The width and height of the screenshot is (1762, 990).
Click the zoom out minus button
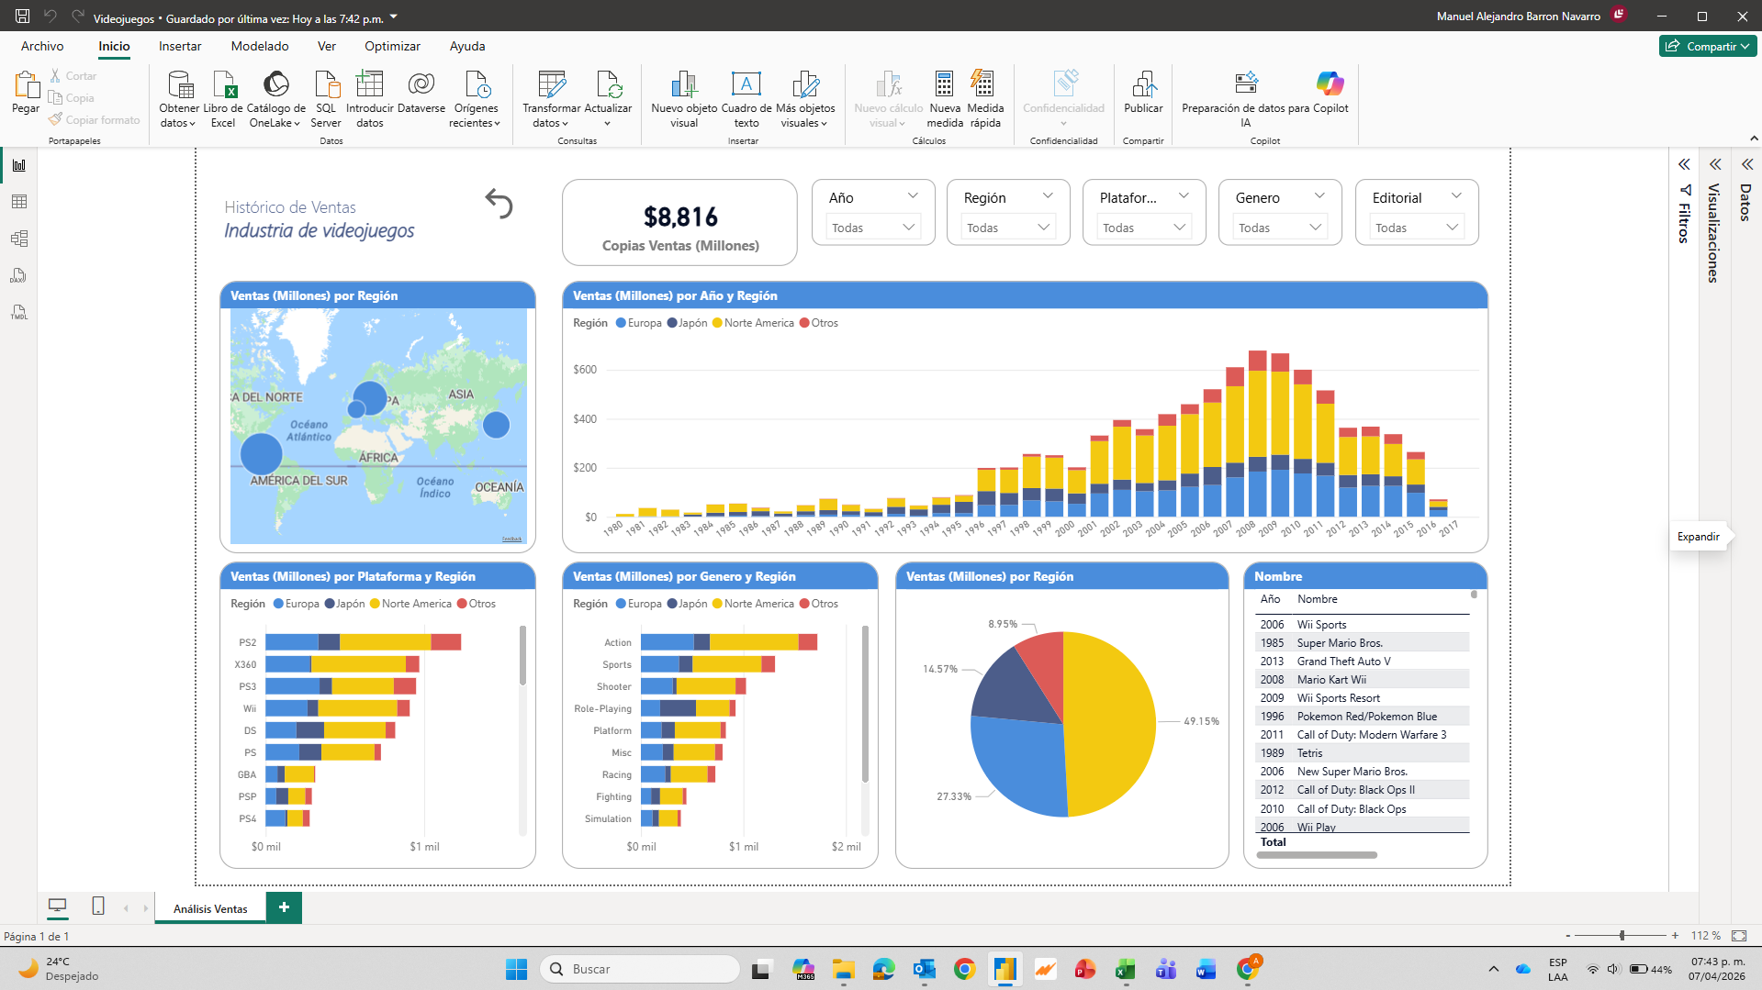click(1567, 936)
